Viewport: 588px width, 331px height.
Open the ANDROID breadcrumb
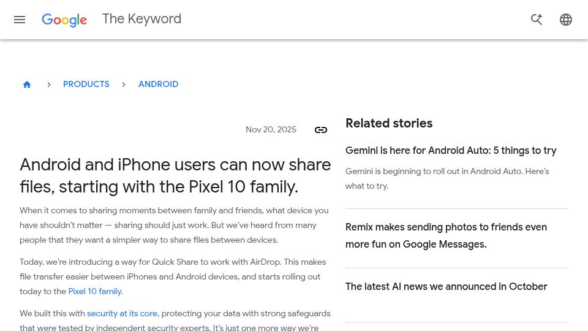(158, 84)
